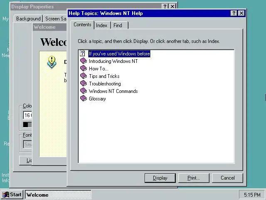Select 'If you've used Windows before' topic
The image size is (266, 200).
(119, 54)
